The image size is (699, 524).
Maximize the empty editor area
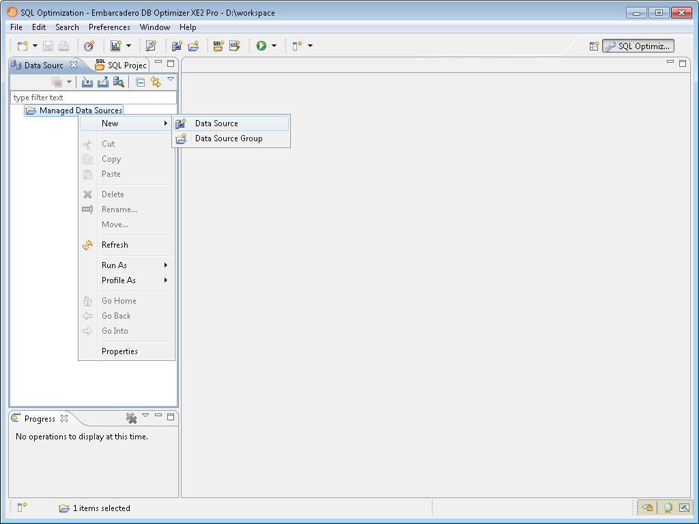[x=683, y=63]
